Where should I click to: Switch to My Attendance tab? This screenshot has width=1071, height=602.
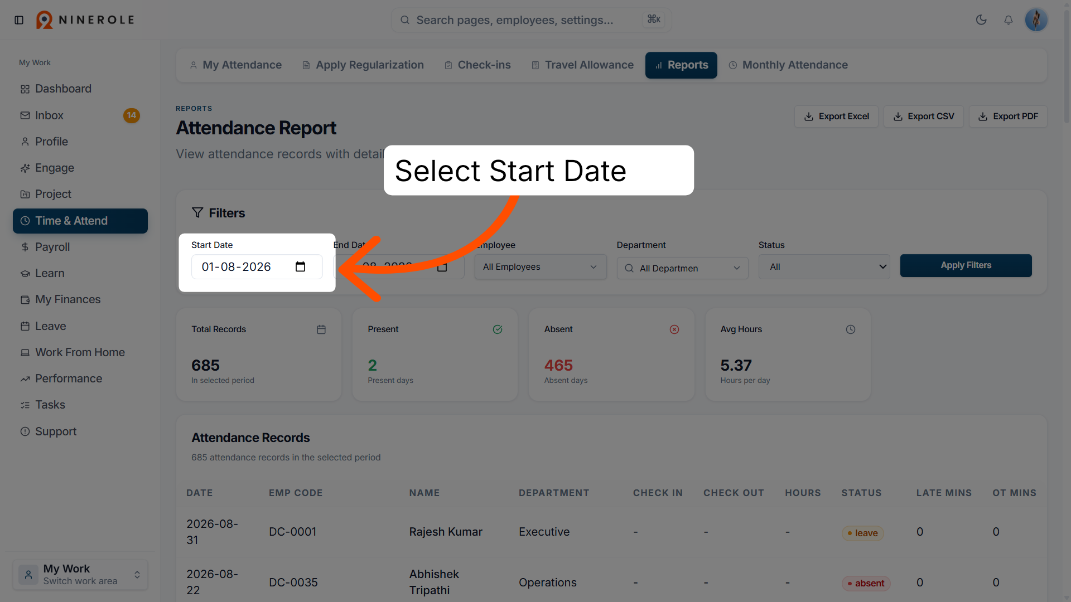(x=235, y=65)
